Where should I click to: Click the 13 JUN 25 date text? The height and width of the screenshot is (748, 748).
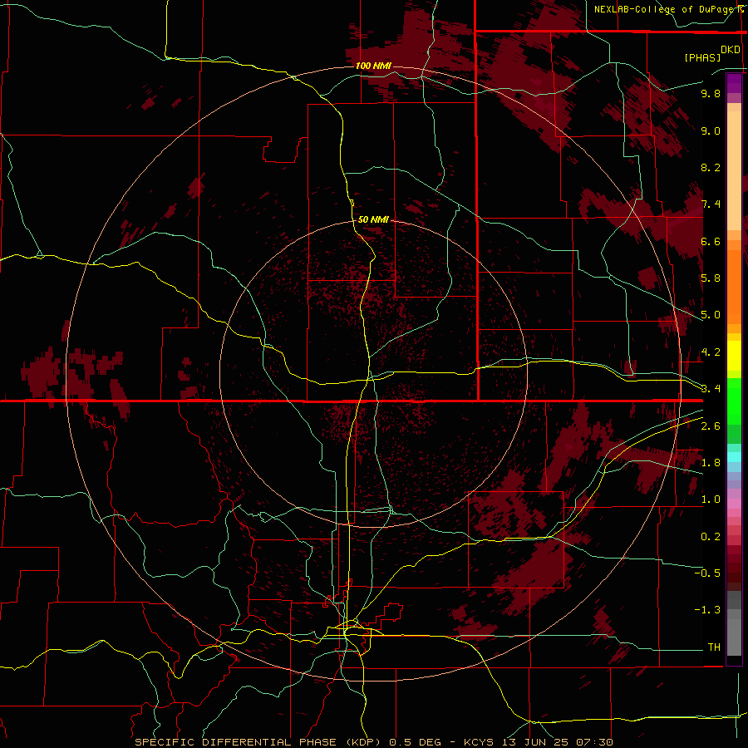[x=534, y=742]
